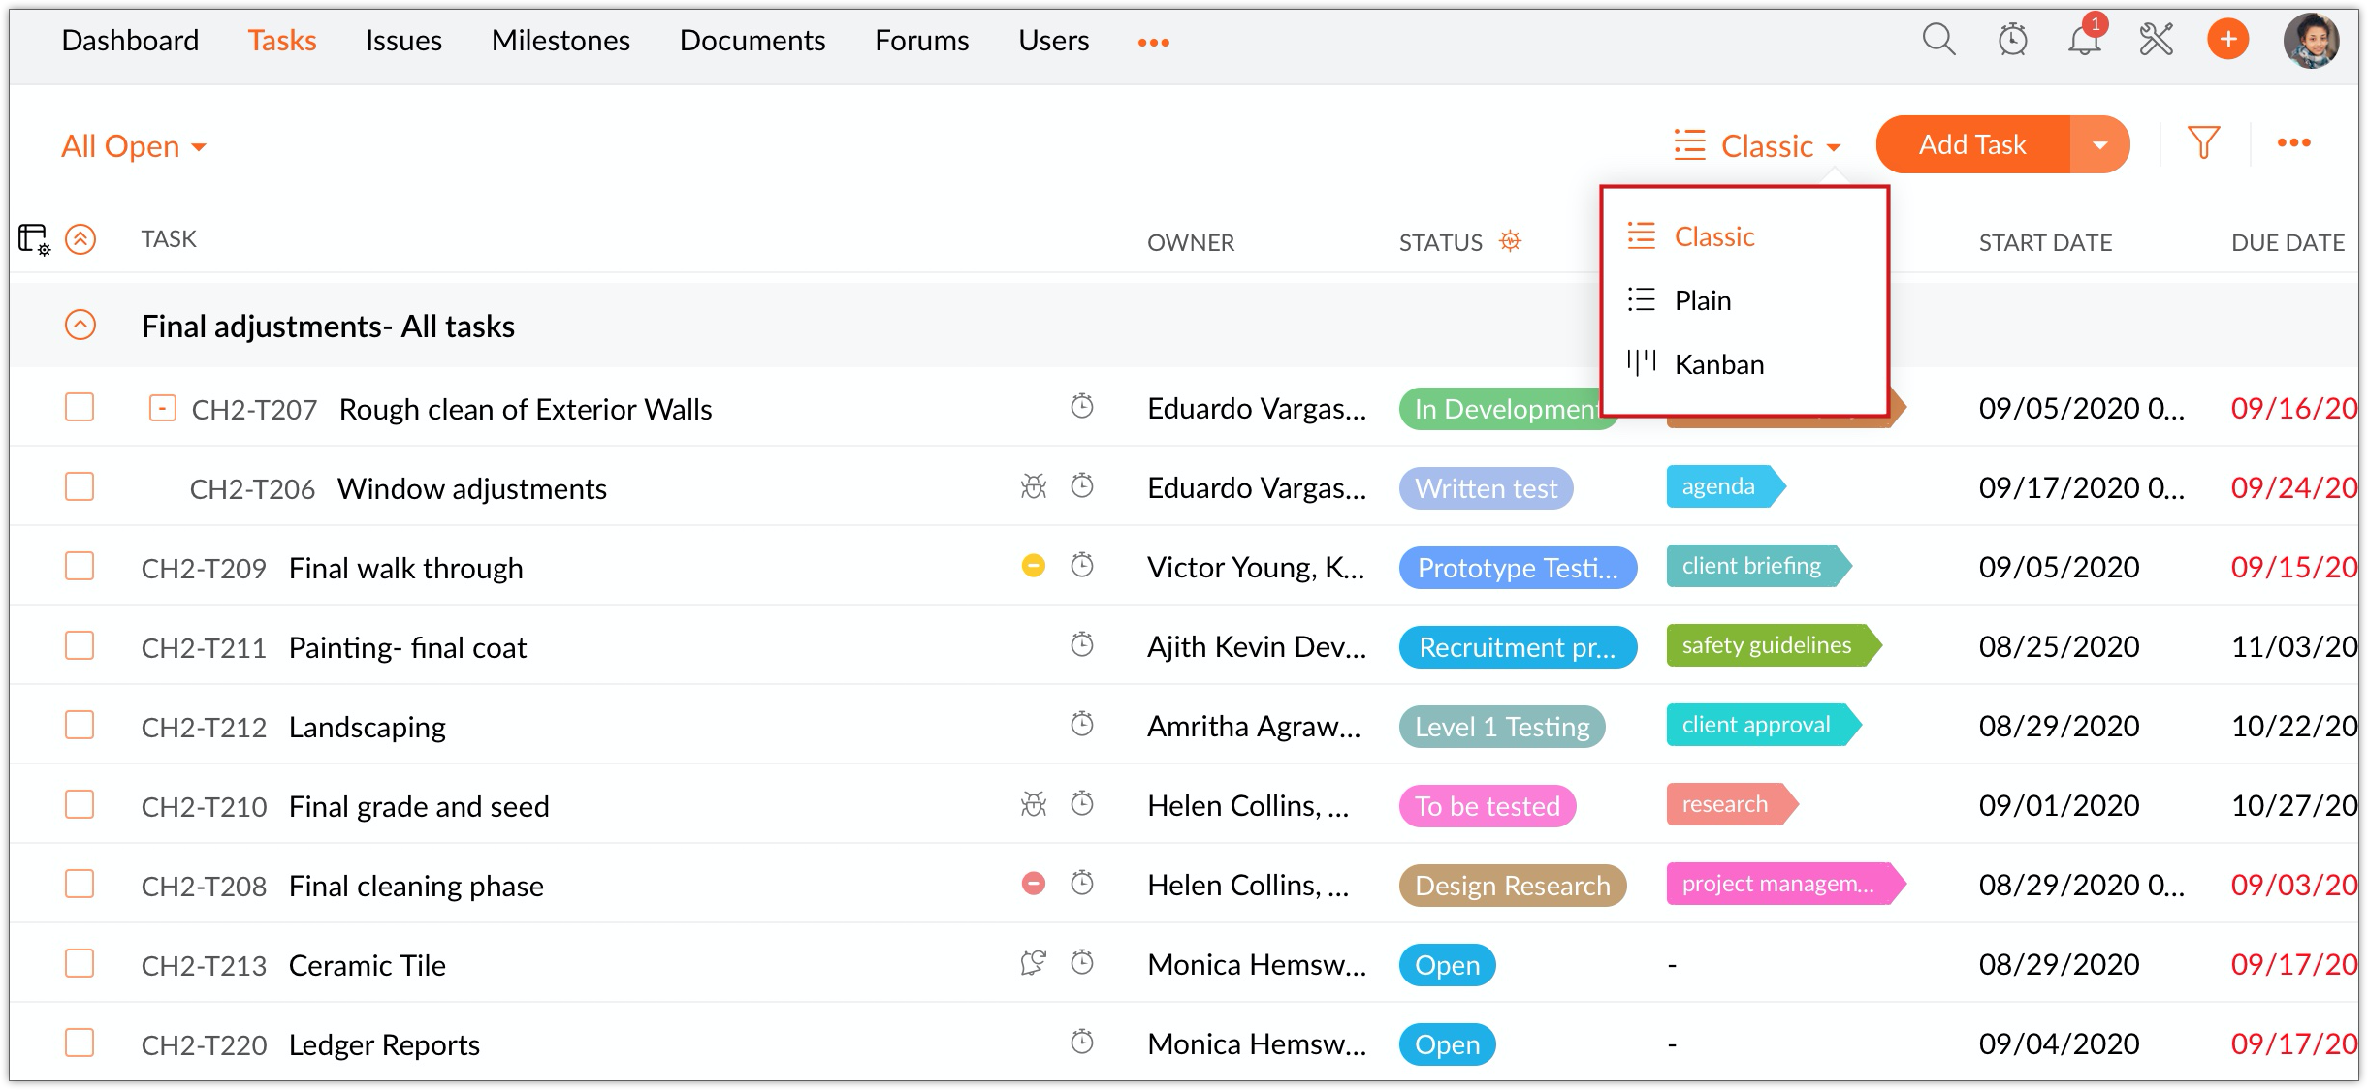Tick checkbox for Rough clean of Exterior Walls
Image resolution: width=2368 pixels, height=1090 pixels.
80,408
